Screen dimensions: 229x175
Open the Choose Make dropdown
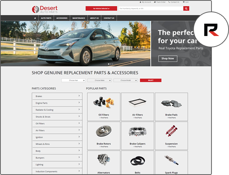coord(99,80)
